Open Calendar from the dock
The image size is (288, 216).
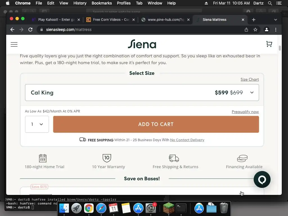[114, 208]
